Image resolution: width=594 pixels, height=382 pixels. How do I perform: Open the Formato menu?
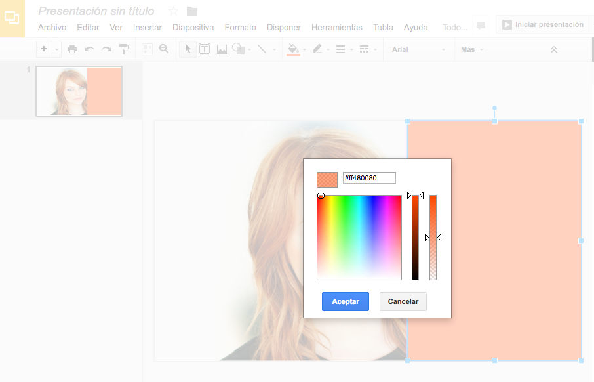click(x=240, y=27)
